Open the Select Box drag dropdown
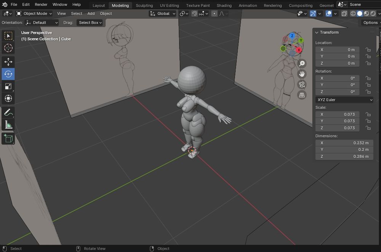 (x=90, y=22)
